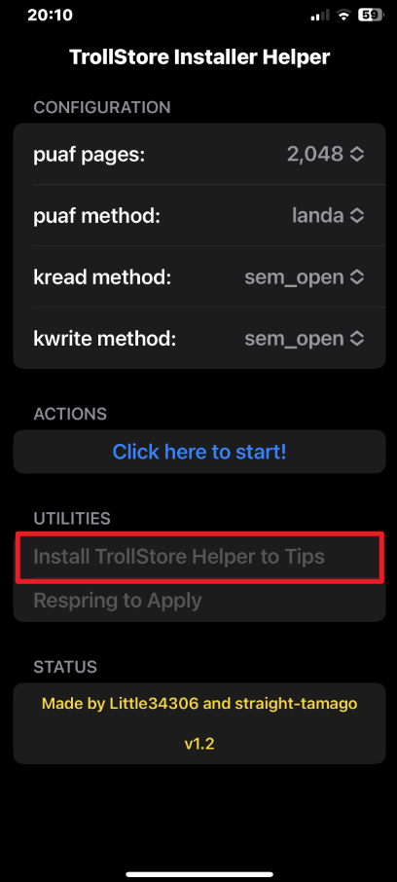Open the puaf pages picker chevron icon
This screenshot has width=397, height=882.
tap(357, 154)
